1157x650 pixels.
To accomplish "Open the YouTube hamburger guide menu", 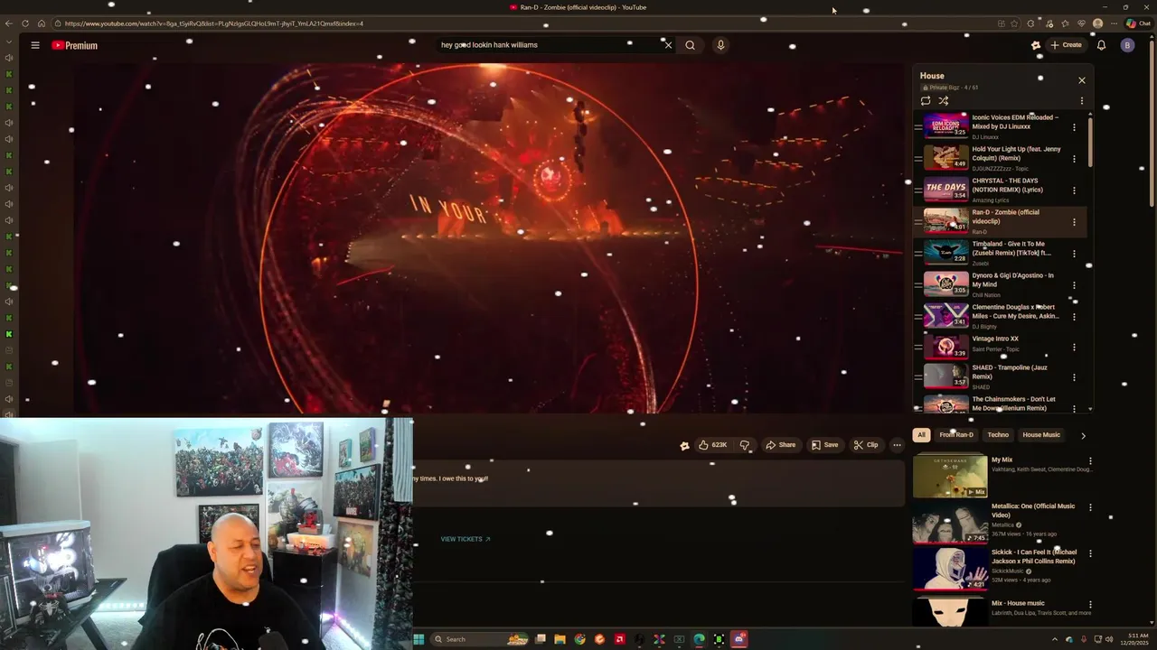I will pyautogui.click(x=35, y=45).
